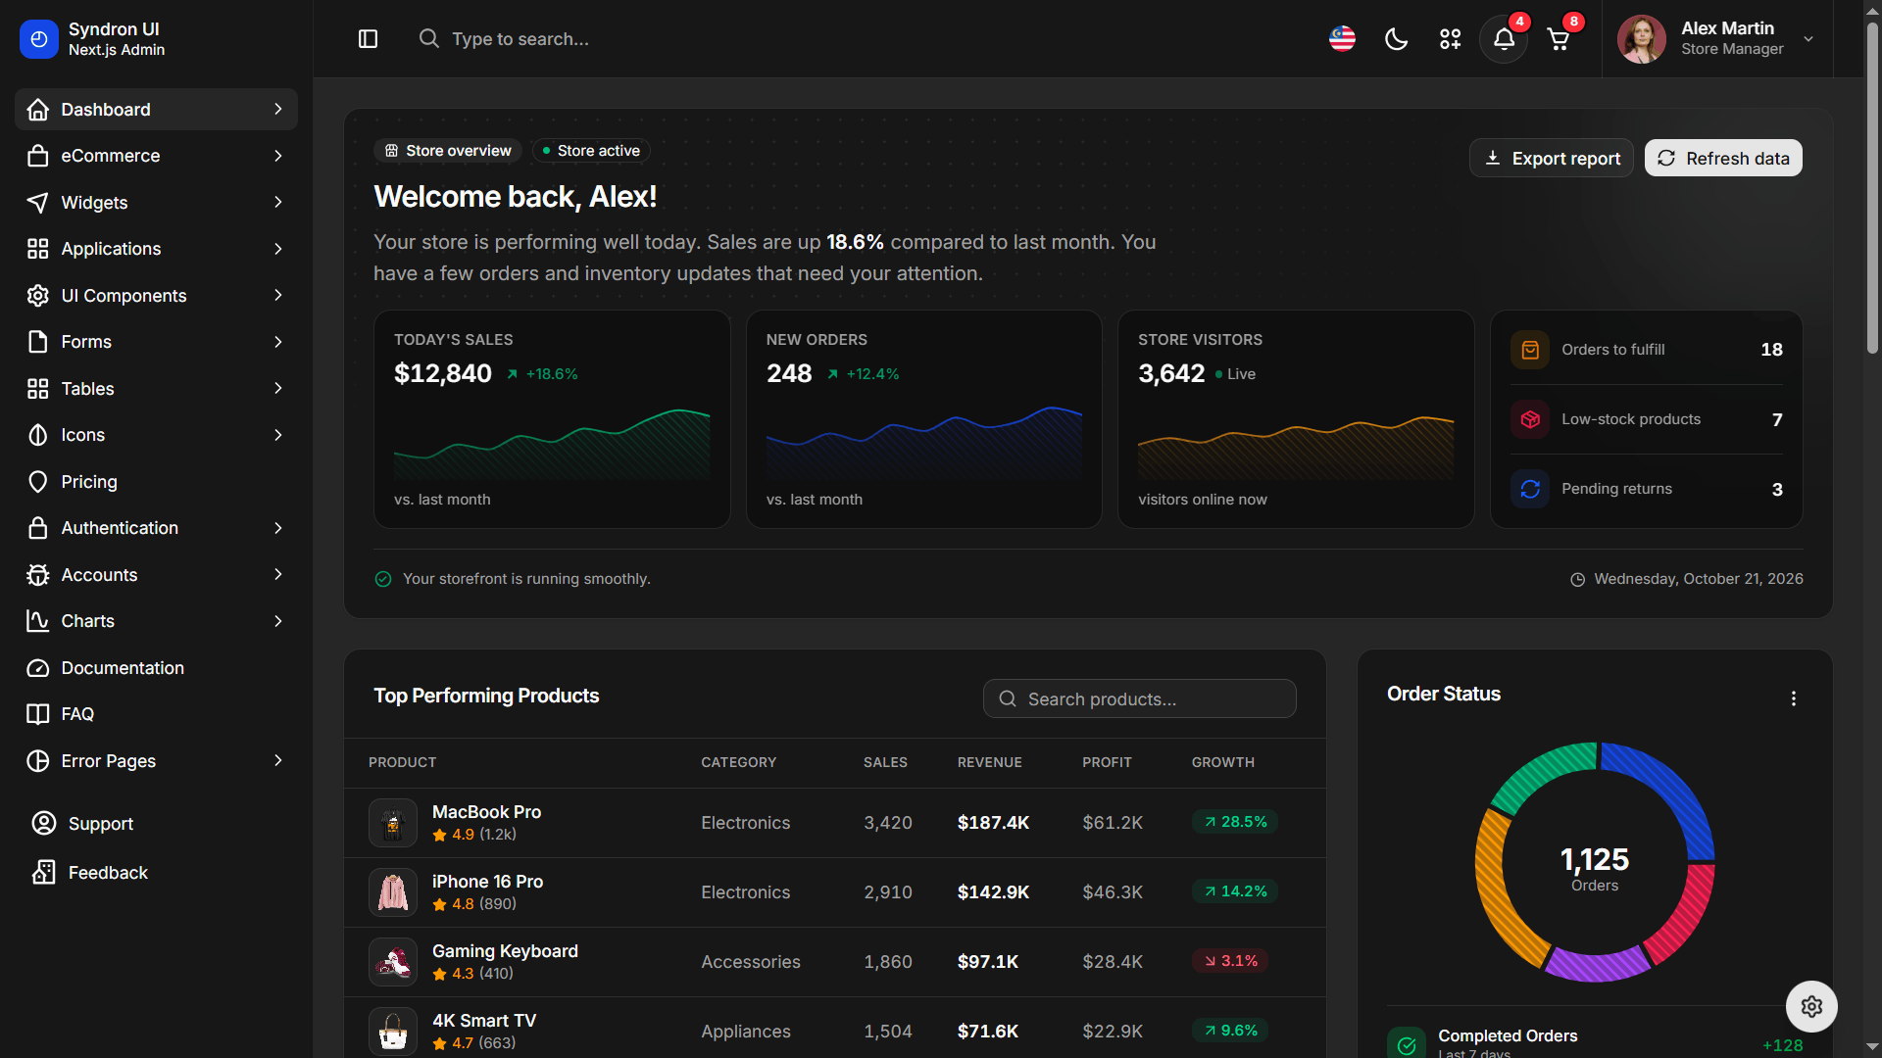Click the Orders to fulfill bag icon
Viewport: 1882px width, 1058px height.
pos(1529,350)
